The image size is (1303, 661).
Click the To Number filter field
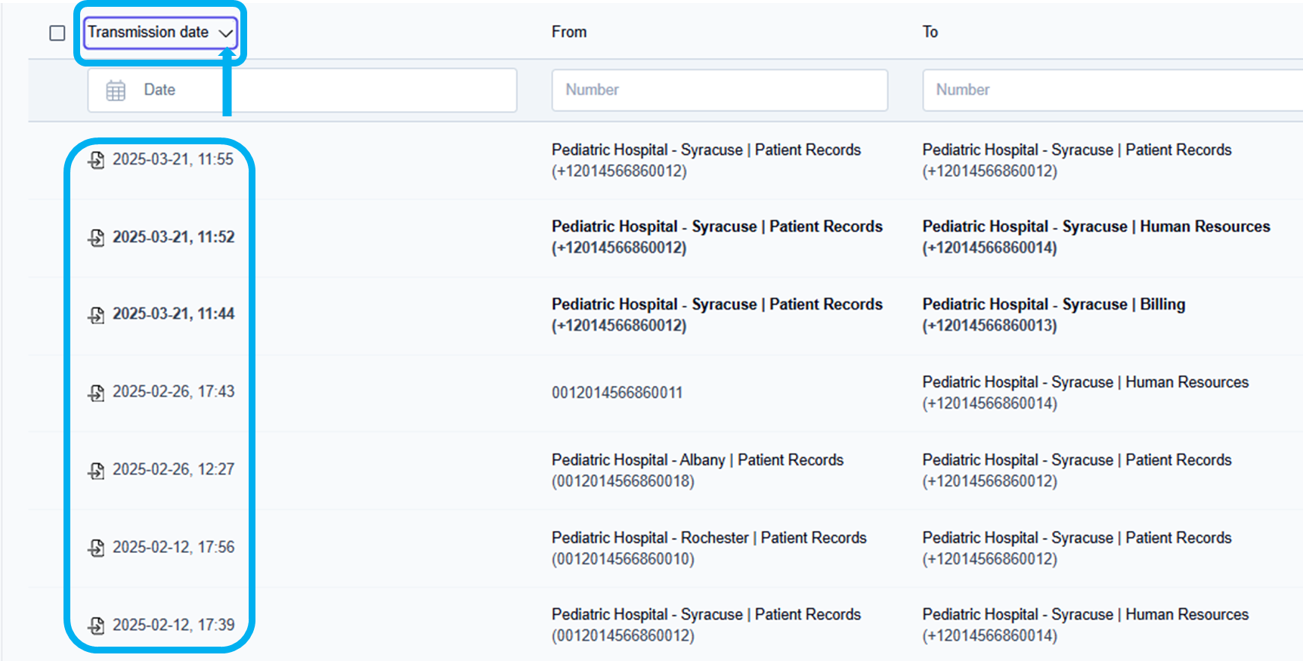click(1111, 90)
